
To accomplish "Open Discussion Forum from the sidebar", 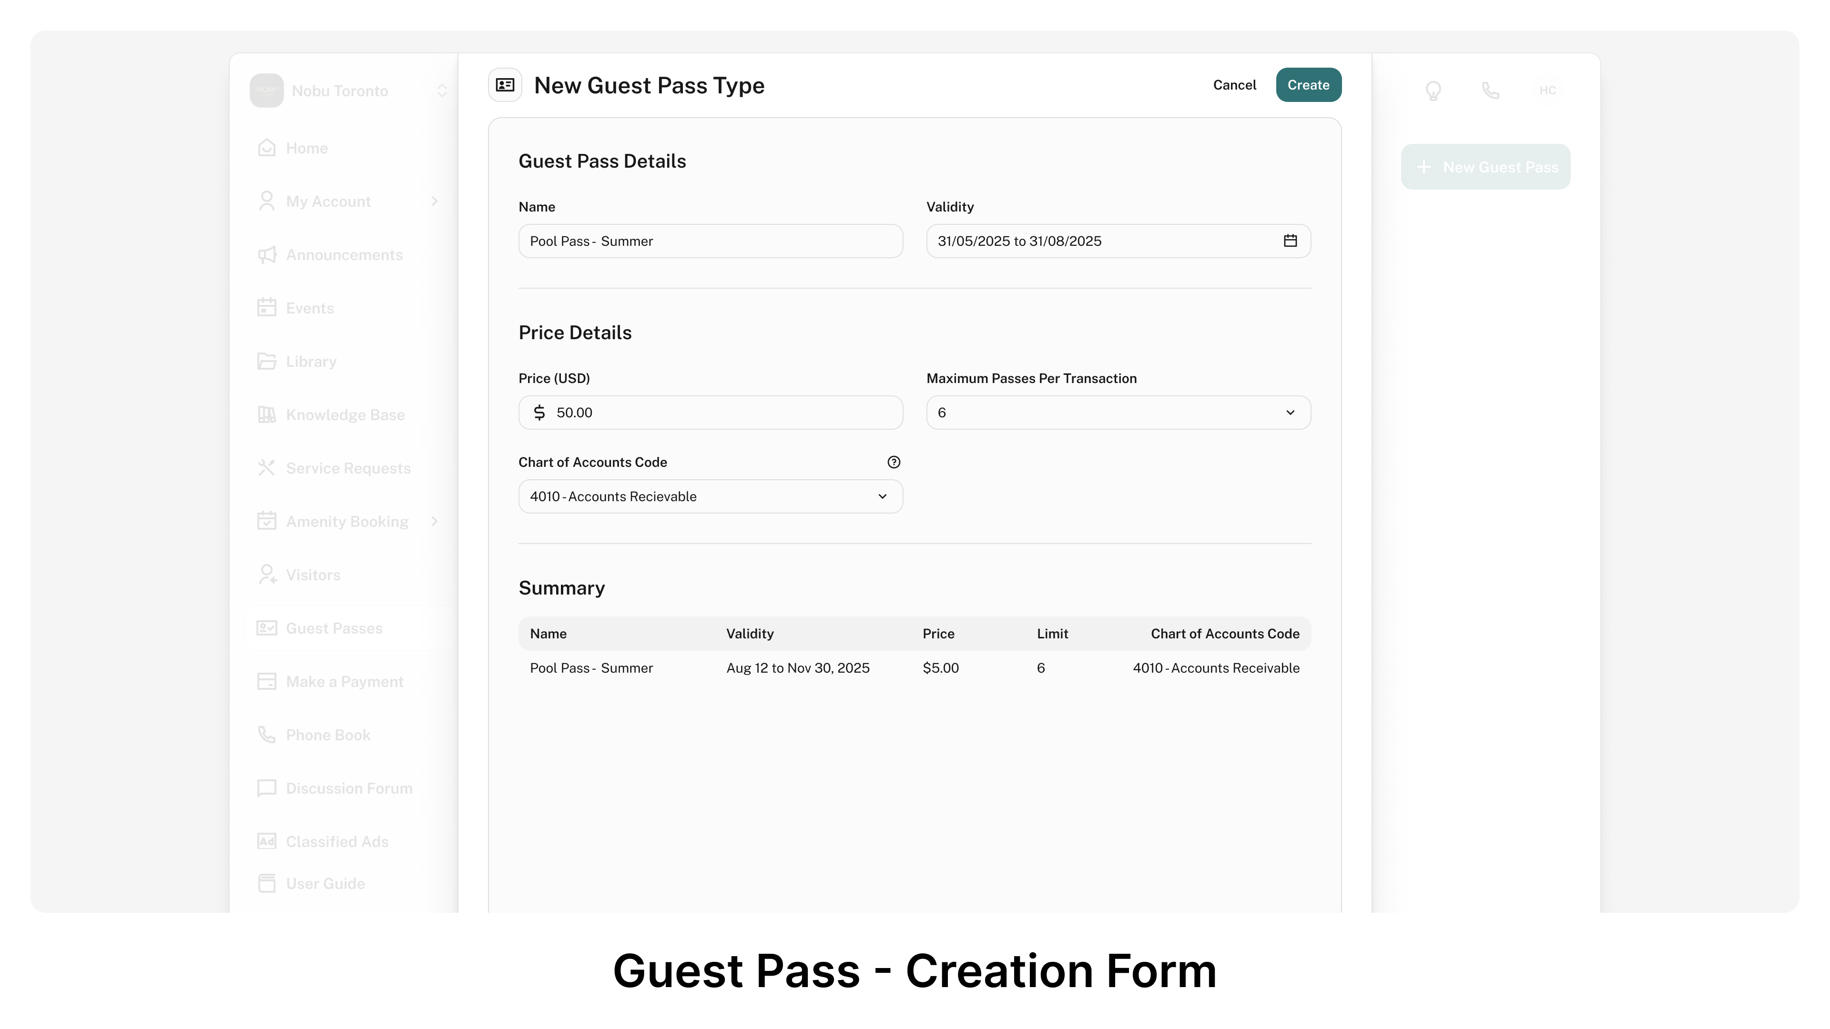I will click(349, 788).
